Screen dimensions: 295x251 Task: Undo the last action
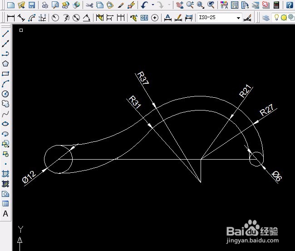point(144,5)
